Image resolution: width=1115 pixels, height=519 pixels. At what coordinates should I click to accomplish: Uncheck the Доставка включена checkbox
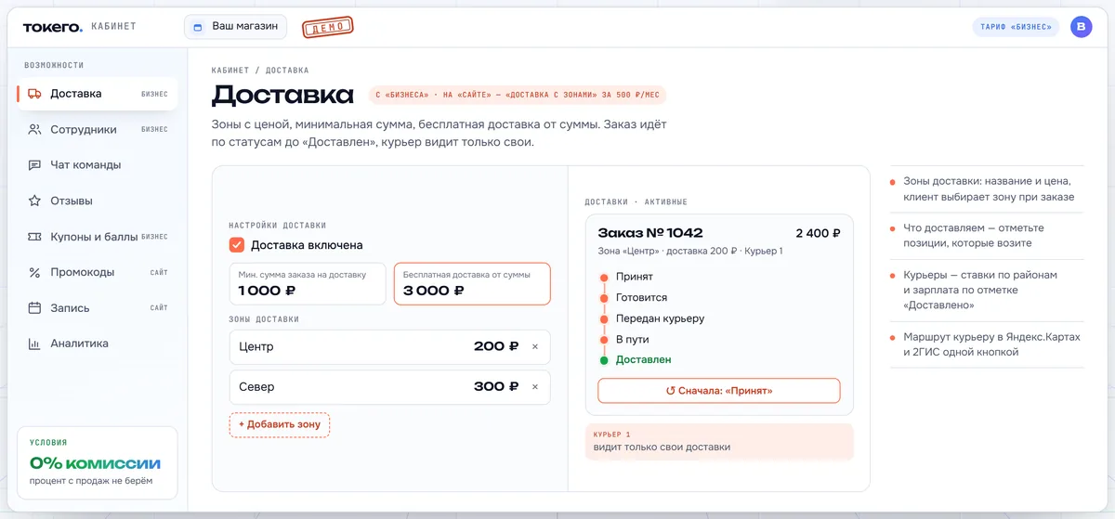click(x=237, y=245)
